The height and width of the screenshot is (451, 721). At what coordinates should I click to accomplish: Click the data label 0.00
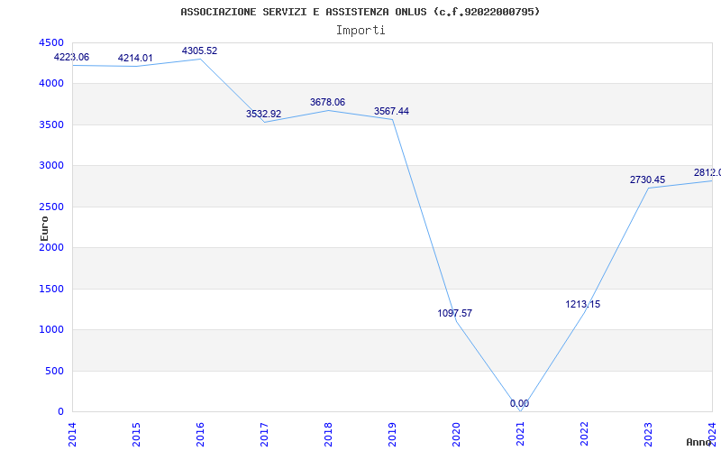pyautogui.click(x=519, y=403)
